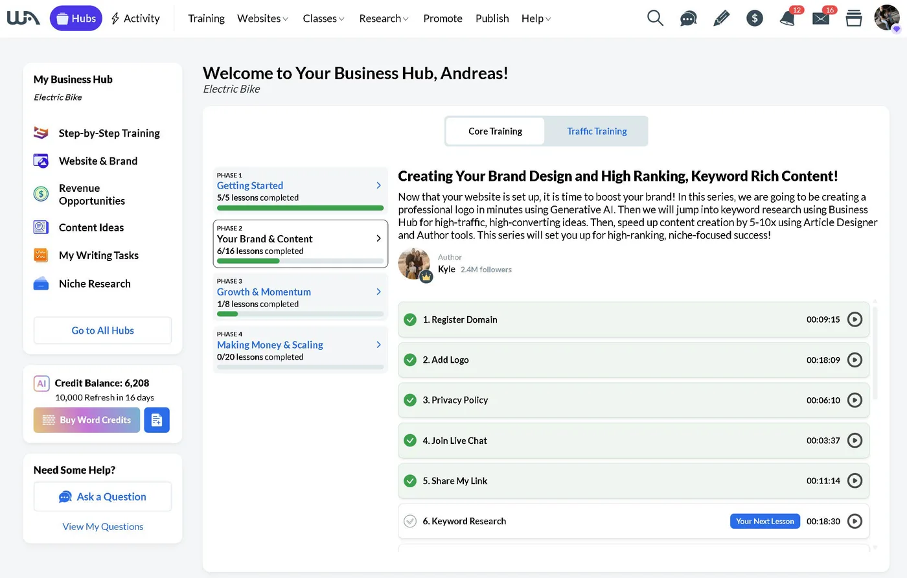Click the WA logo in the header
This screenshot has width=907, height=578.
point(23,18)
